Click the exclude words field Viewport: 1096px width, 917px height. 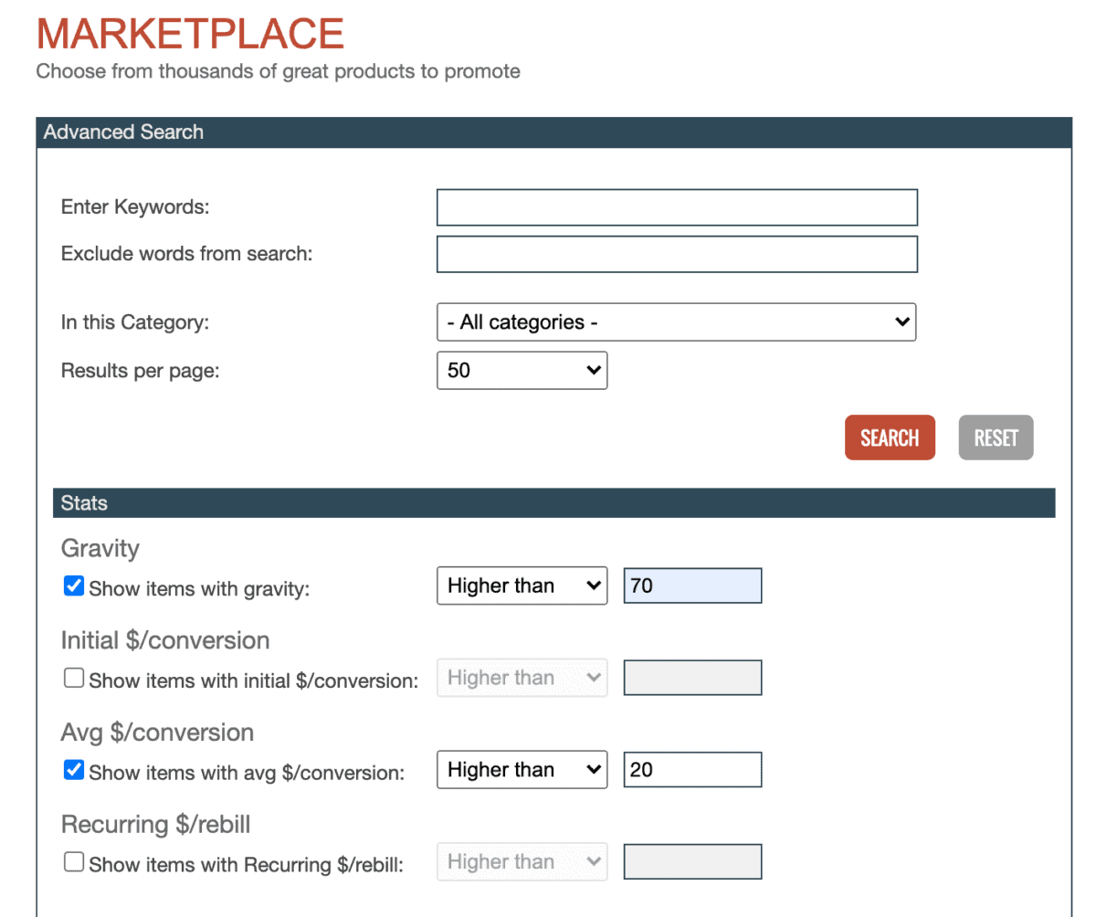(x=676, y=254)
